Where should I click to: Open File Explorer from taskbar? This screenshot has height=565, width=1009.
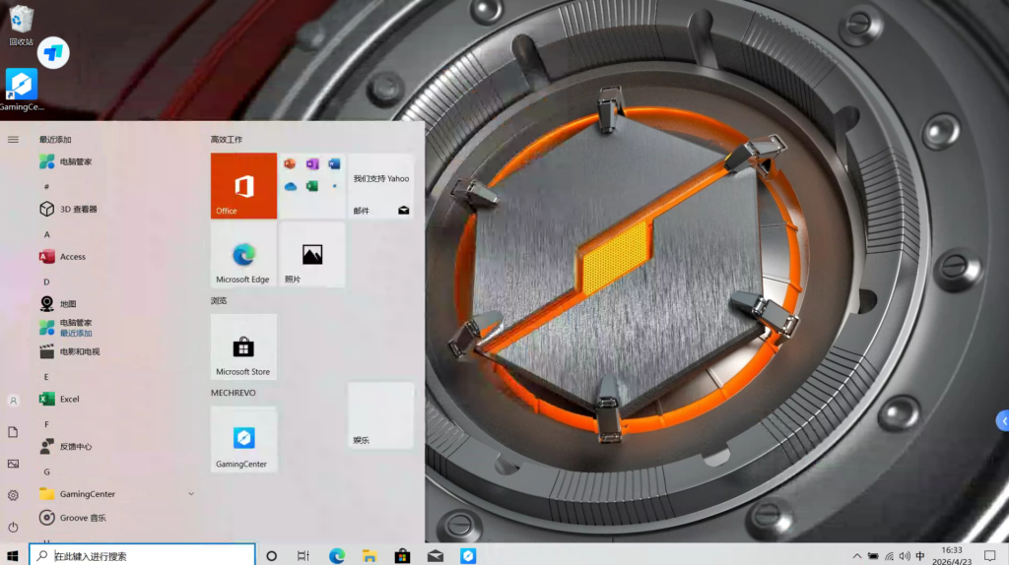pyautogui.click(x=370, y=556)
